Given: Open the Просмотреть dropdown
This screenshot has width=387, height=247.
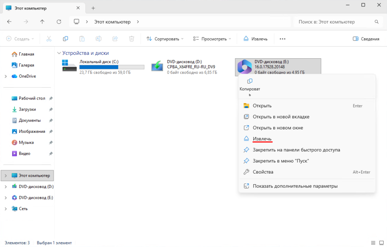Looking at the screenshot, I should coord(212,39).
